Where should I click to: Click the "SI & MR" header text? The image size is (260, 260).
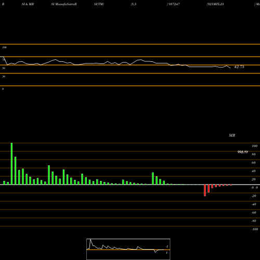tap(28, 4)
